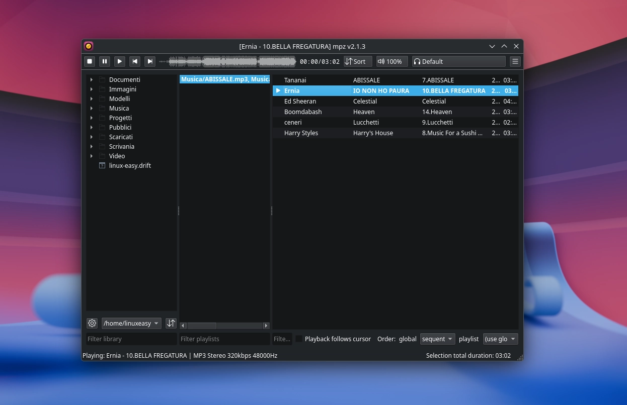Focus the Filter library field

point(131,339)
